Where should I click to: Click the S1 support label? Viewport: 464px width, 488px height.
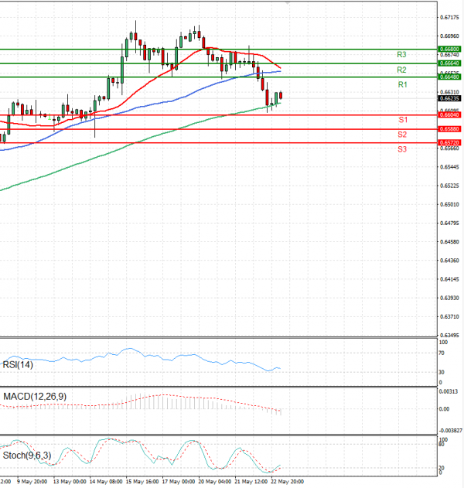pyautogui.click(x=403, y=120)
